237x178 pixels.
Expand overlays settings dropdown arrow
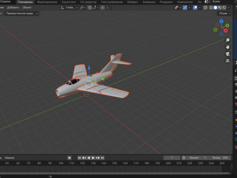coord(199,8)
